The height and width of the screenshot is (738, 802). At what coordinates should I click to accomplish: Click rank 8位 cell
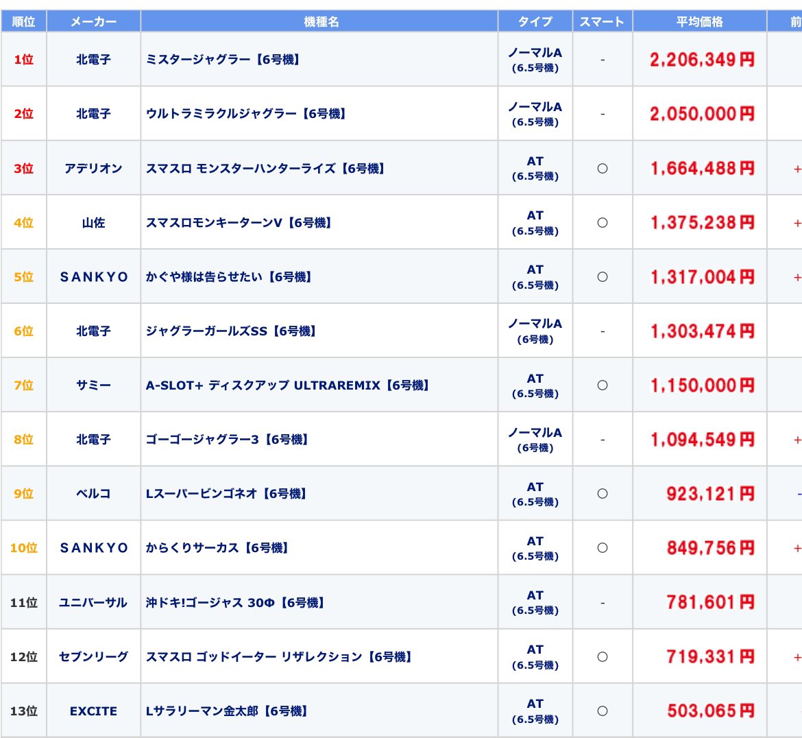pyautogui.click(x=23, y=440)
